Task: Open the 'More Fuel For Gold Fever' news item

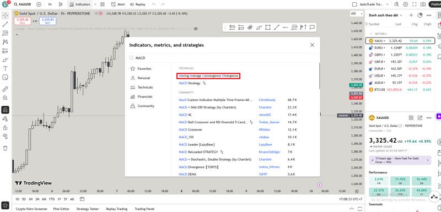Action: (400, 160)
